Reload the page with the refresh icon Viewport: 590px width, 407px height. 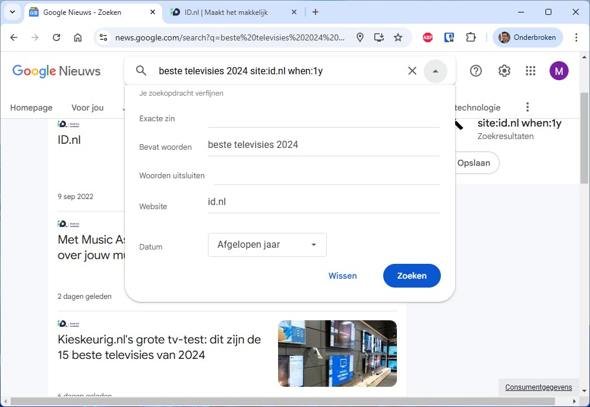point(56,37)
